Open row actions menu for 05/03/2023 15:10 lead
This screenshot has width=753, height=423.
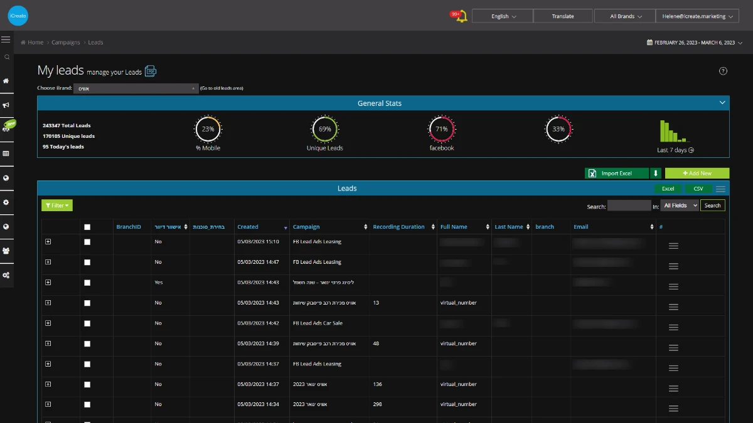673,246
